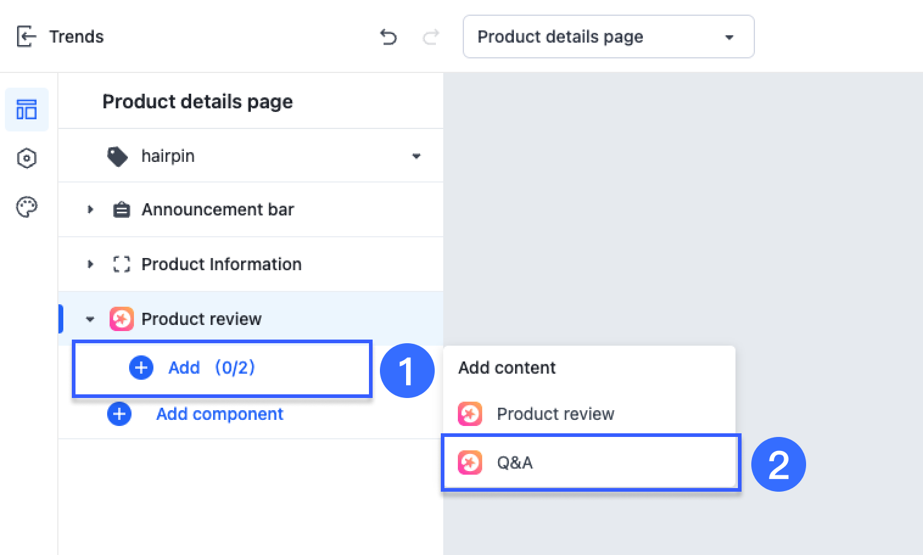
Task: Expand the Announcement bar section
Action: [x=90, y=209]
